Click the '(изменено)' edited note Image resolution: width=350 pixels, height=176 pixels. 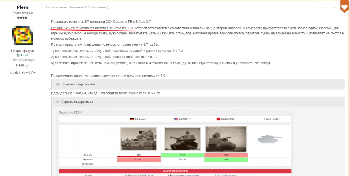tap(100, 7)
